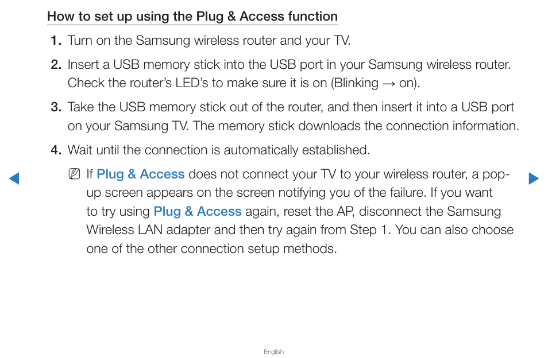The height and width of the screenshot is (358, 548).
Task: Open first blue 'Plug & Access' link
Action: coord(141,174)
